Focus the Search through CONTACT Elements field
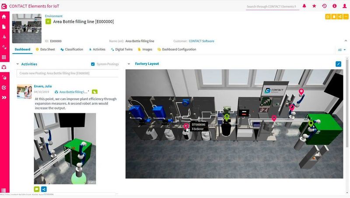The image size is (350, 198). click(x=272, y=7)
